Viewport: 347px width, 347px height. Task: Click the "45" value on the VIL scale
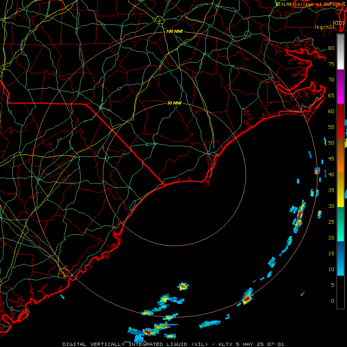tap(331, 159)
